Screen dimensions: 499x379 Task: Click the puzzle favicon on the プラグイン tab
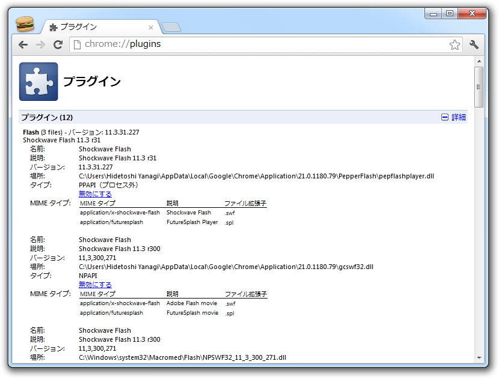click(54, 27)
